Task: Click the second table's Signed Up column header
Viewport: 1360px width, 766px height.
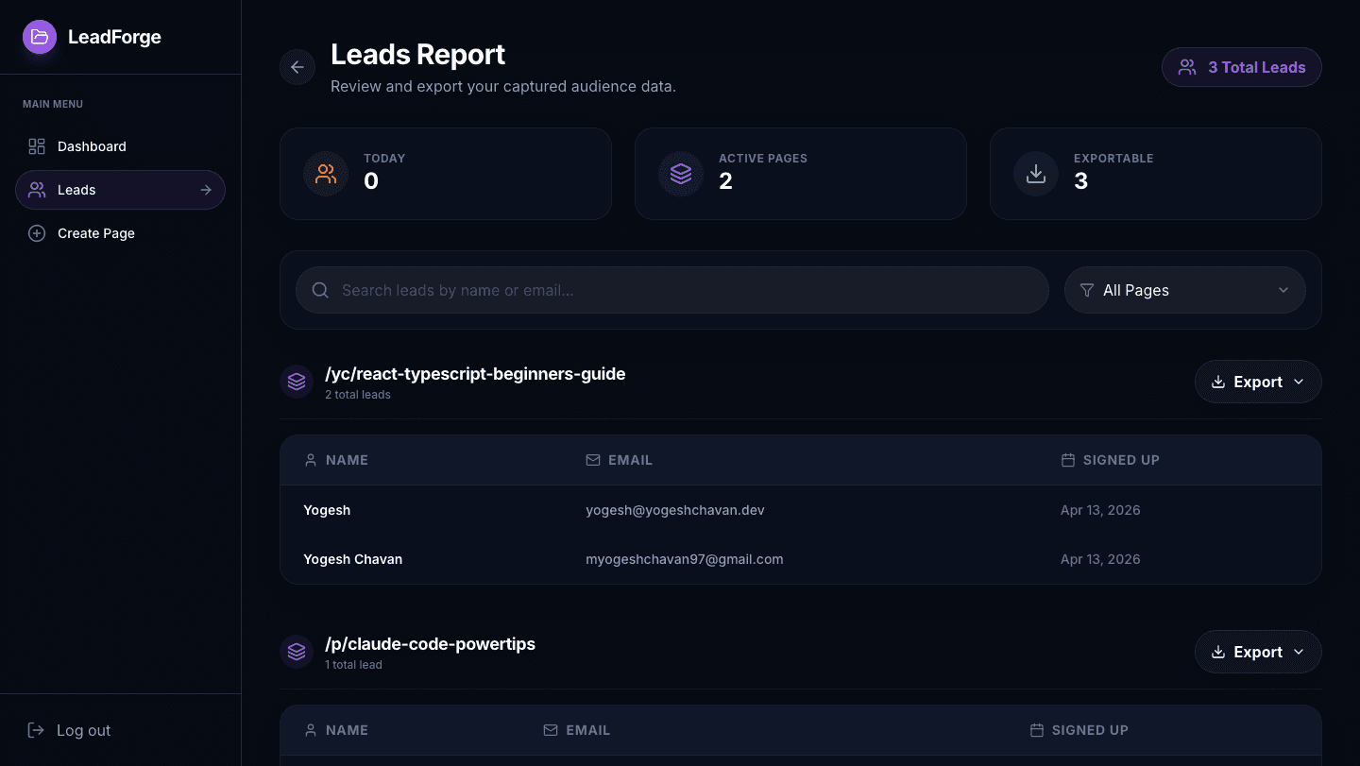Action: pos(1079,730)
